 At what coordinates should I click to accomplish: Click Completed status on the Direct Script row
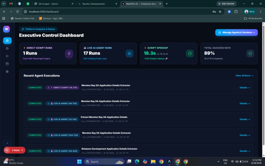[x=35, y=88]
